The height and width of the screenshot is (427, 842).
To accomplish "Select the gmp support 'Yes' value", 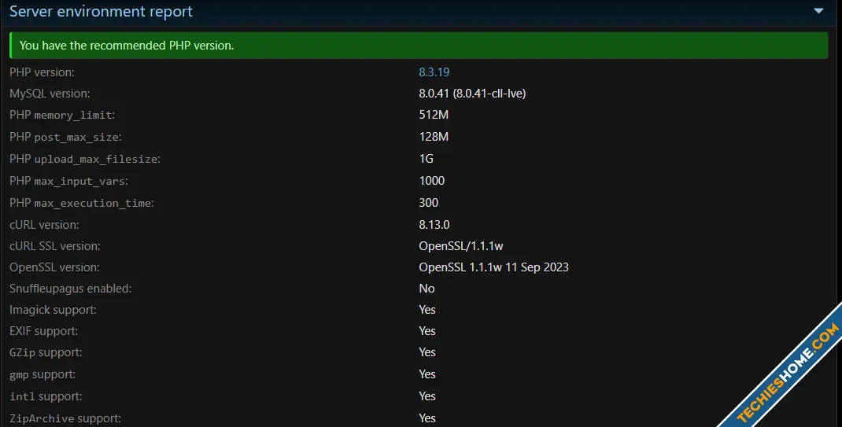I will 427,374.
